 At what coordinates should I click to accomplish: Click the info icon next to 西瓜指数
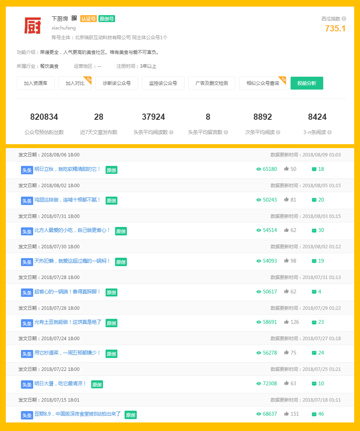(344, 19)
